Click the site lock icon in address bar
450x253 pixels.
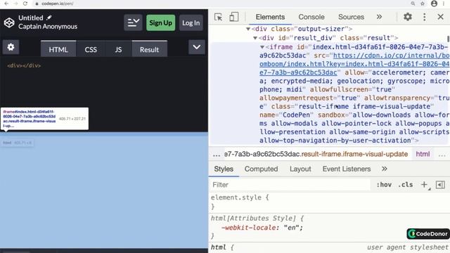pos(37,4)
